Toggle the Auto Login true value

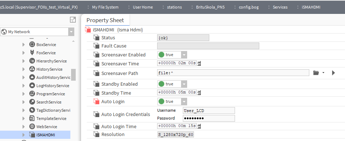pyautogui.click(x=172, y=101)
